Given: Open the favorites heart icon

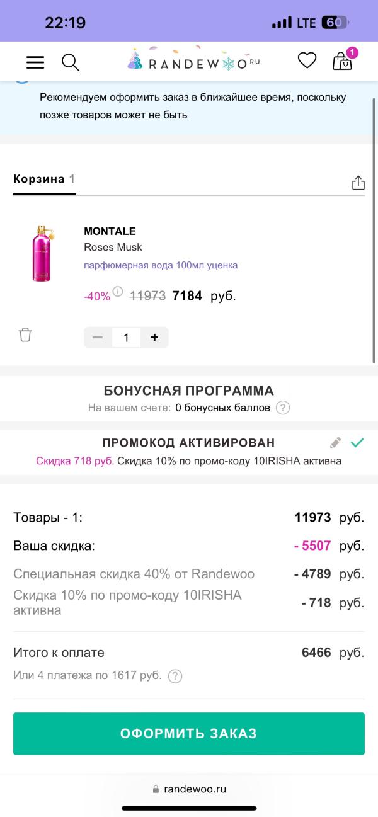Looking at the screenshot, I should click(307, 60).
